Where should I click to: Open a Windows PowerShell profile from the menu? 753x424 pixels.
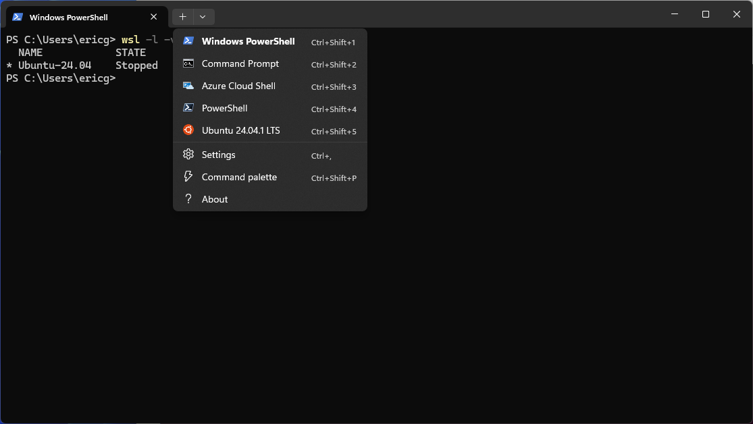pyautogui.click(x=270, y=42)
